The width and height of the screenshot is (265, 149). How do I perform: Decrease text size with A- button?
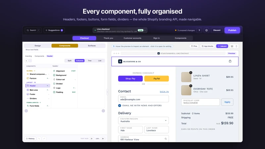[x=92, y=138]
